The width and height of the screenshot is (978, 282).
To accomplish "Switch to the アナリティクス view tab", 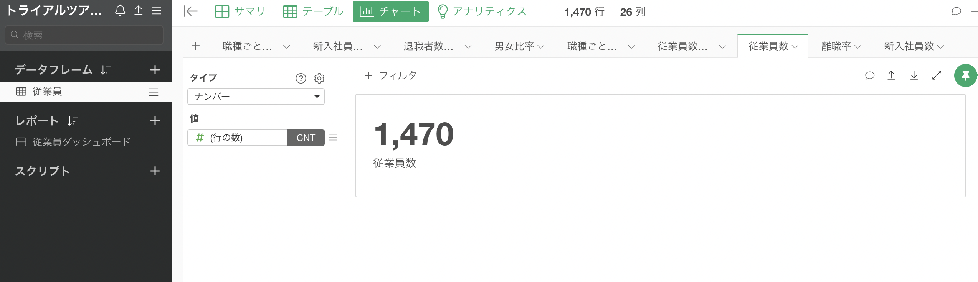I will (x=482, y=11).
